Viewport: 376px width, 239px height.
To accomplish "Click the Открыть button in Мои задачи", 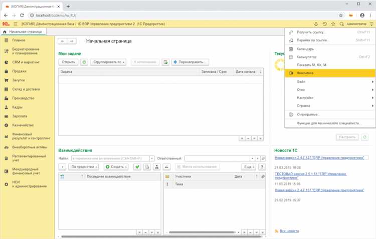I will click(x=68, y=62).
